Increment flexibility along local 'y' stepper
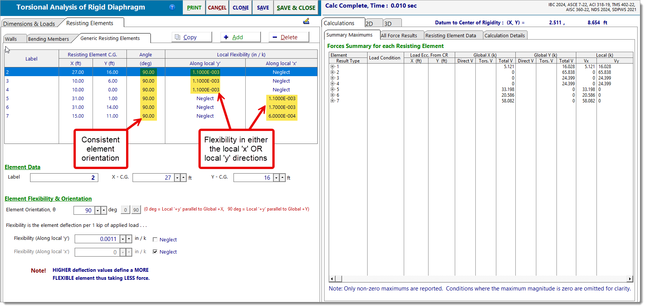This screenshot has height=308, width=646. [129, 239]
